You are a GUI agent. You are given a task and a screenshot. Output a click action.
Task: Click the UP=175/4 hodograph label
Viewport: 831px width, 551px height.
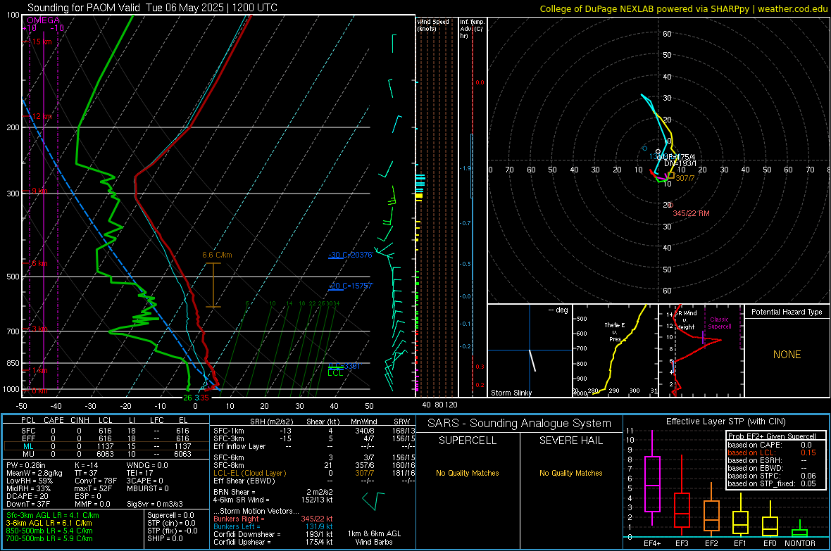[679, 157]
